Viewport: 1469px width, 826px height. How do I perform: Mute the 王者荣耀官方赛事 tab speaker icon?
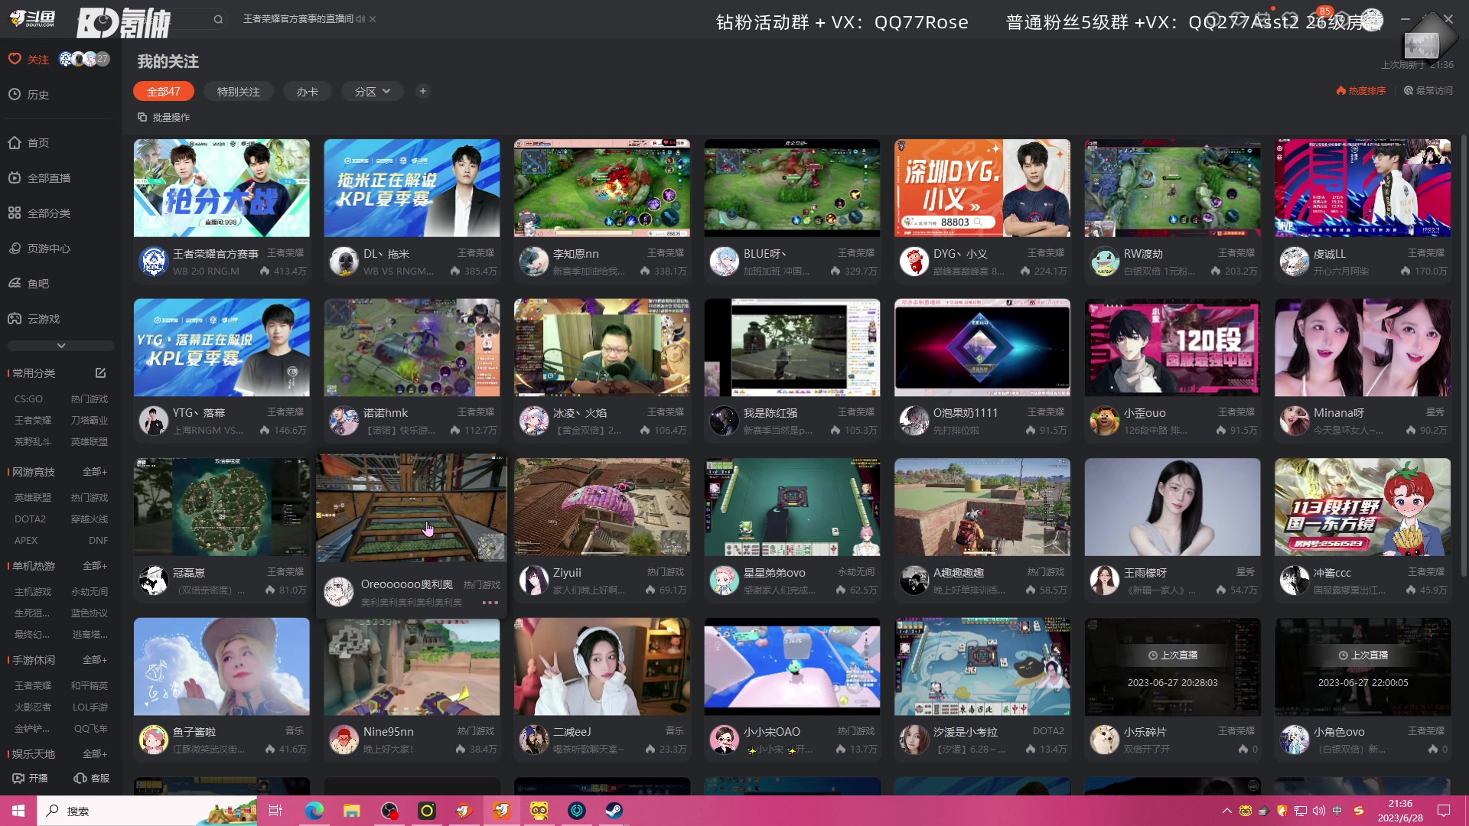[x=360, y=19]
